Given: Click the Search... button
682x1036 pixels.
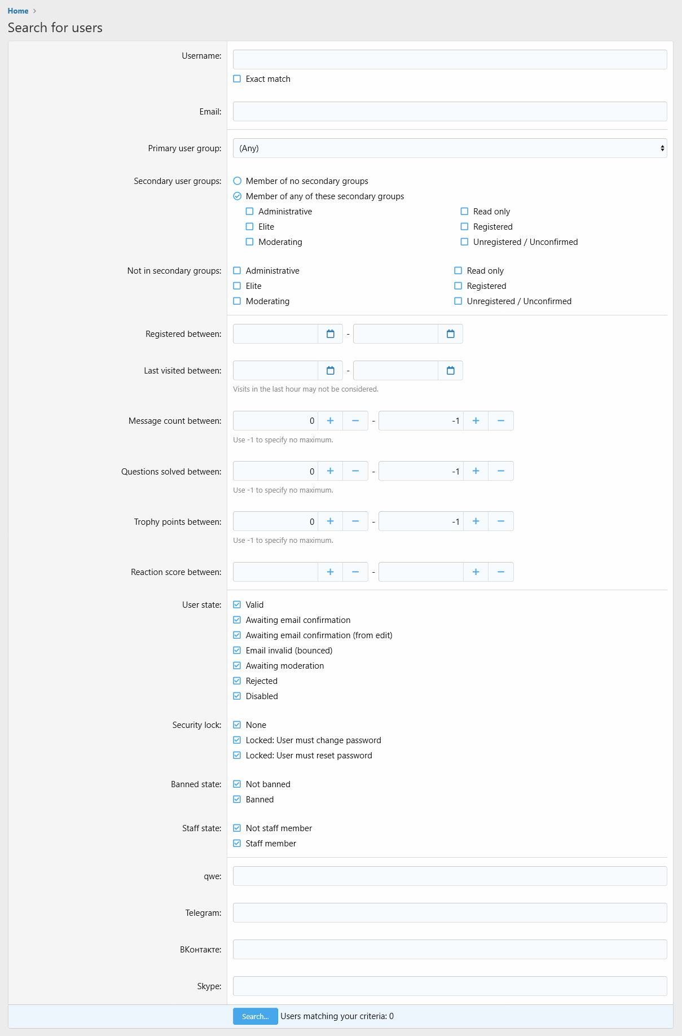Looking at the screenshot, I should 256,1016.
